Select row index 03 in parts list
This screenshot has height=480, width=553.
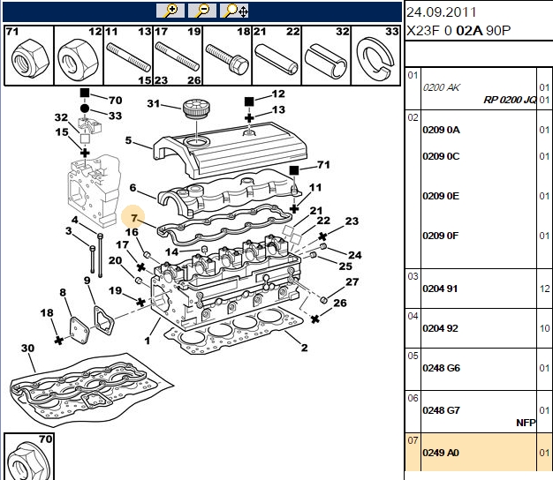tap(413, 276)
